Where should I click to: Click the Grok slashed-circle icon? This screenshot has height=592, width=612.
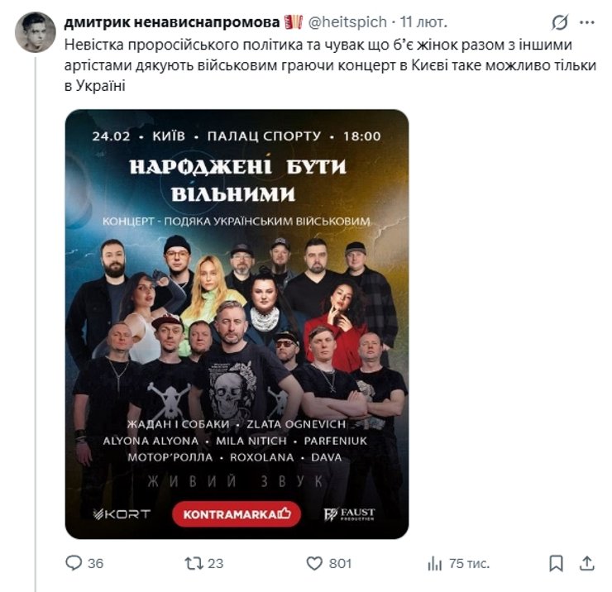[x=560, y=22]
